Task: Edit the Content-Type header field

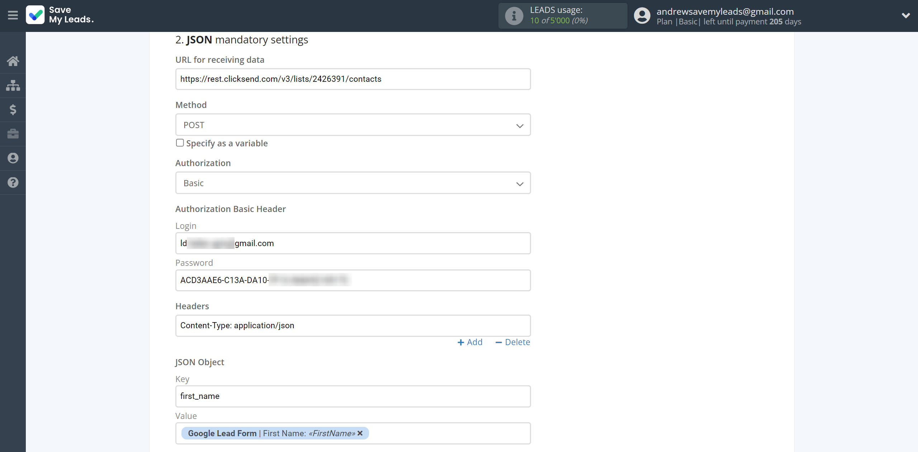Action: point(353,326)
